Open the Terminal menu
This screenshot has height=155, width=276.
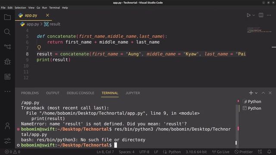pos(54,8)
